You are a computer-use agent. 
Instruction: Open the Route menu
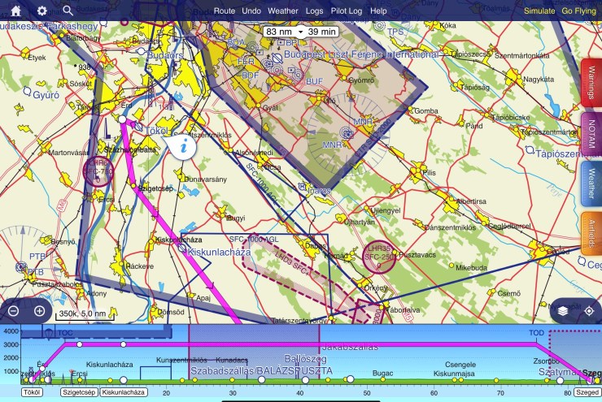[225, 11]
